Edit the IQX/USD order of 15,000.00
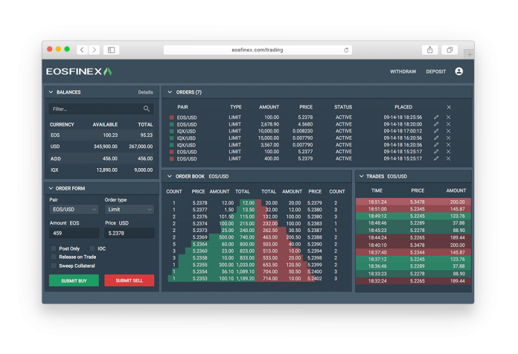This screenshot has width=518, height=354. 436,138
